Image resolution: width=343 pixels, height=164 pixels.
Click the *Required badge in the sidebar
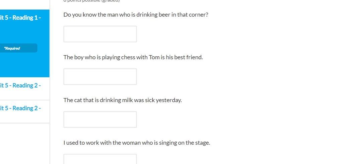click(18, 48)
